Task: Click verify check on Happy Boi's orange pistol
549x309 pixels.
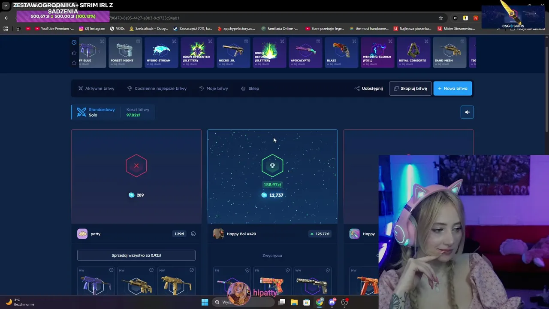Action: tap(287, 270)
